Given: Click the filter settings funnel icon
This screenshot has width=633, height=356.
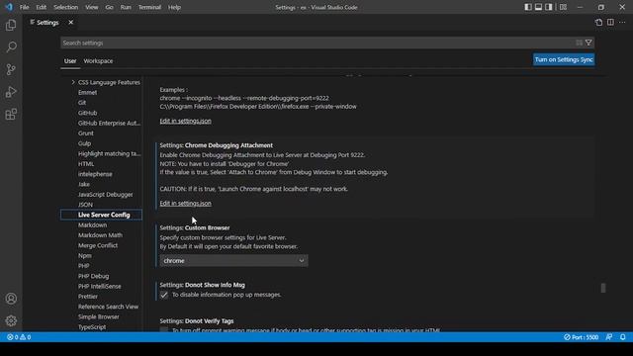Looking at the screenshot, I should (588, 43).
